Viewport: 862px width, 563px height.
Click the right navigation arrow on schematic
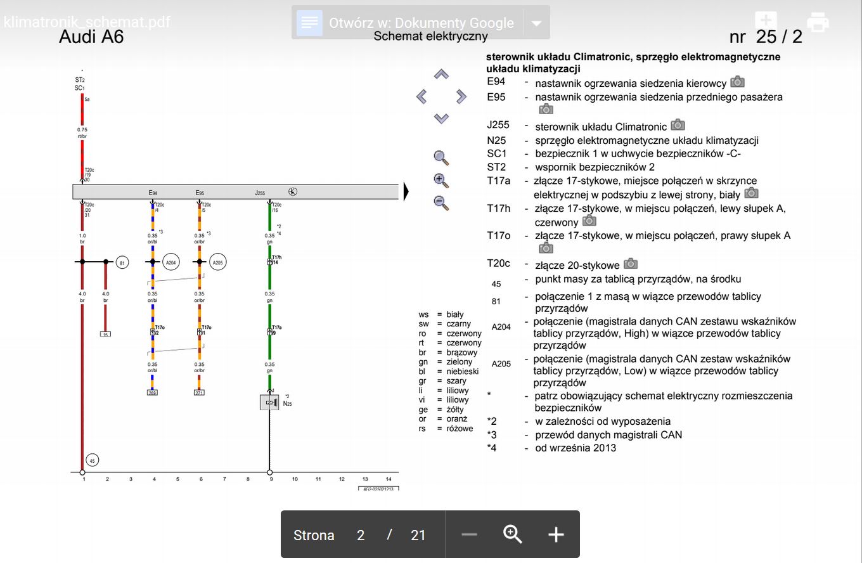(461, 96)
